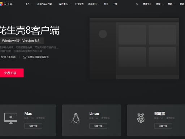Expand the 活动专区 dropdown menu
Viewport: 185px width, 139px height.
[x=94, y=4]
